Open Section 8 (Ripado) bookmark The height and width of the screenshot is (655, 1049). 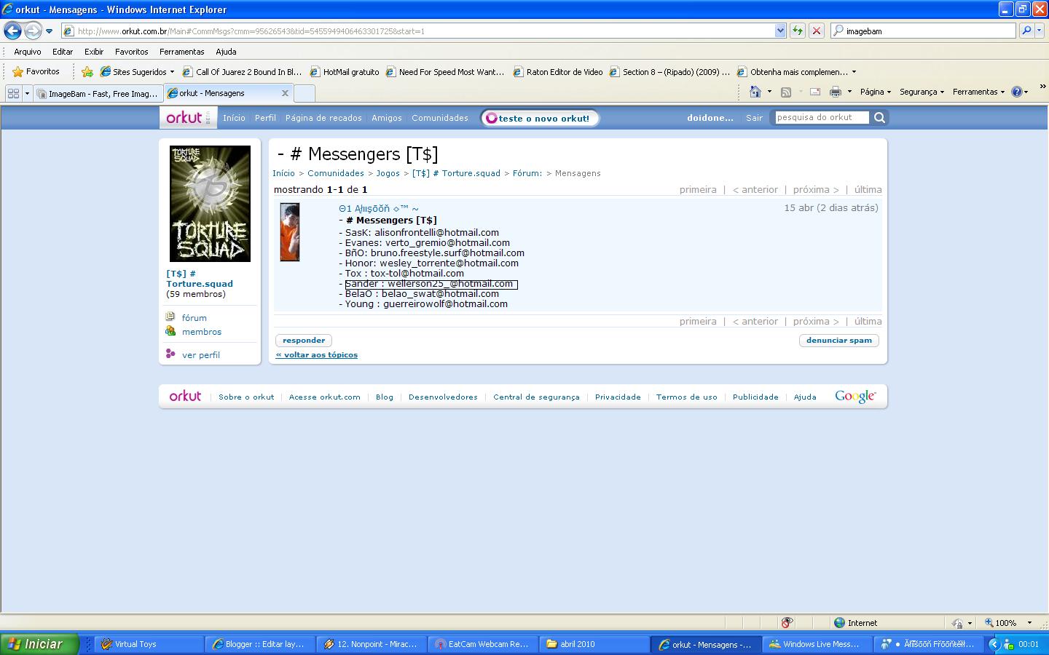tap(669, 71)
